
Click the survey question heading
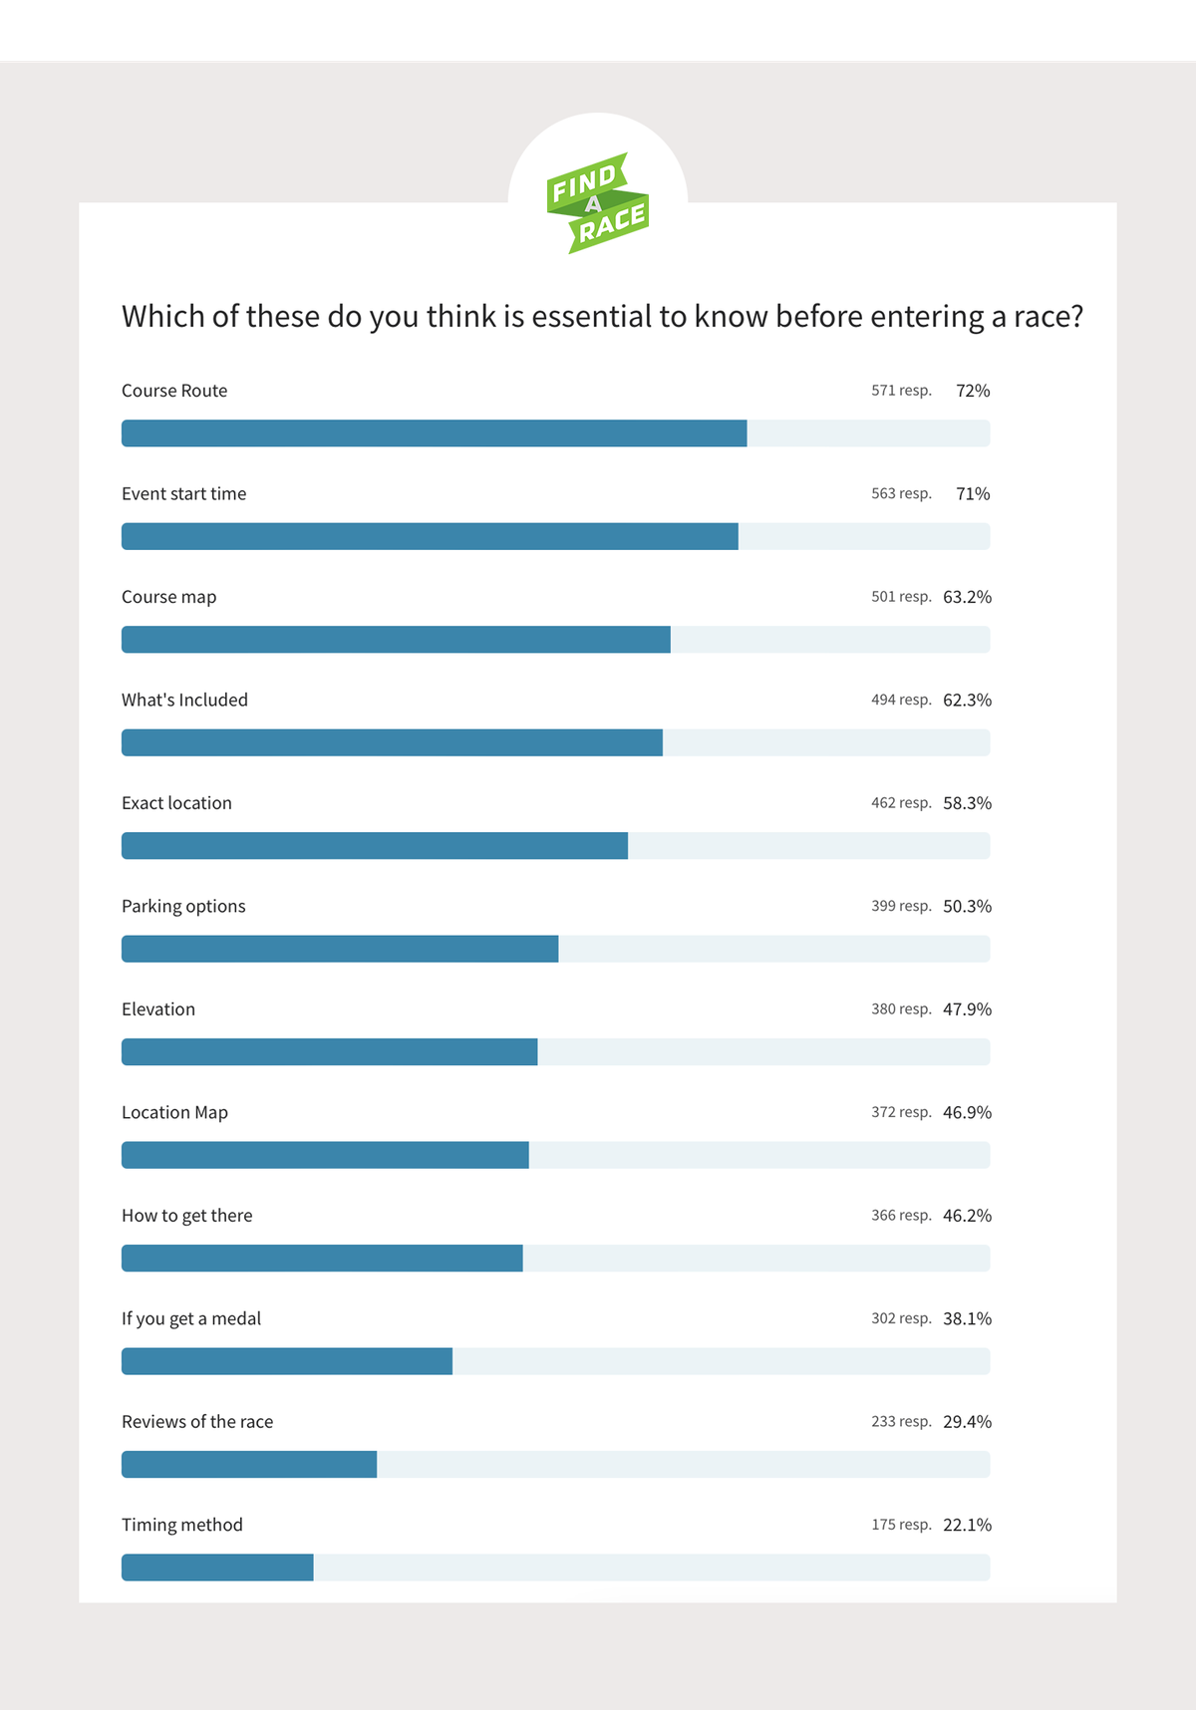click(602, 316)
